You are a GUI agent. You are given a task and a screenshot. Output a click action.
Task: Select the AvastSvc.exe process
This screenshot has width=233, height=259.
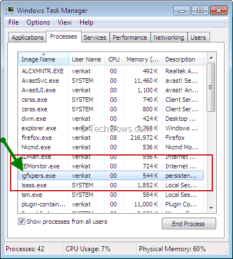coord(111,81)
